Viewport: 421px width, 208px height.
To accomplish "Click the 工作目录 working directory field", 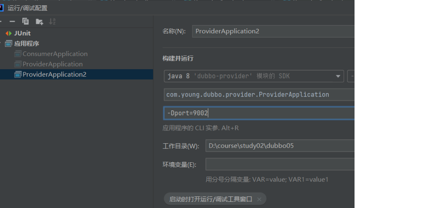I will pyautogui.click(x=279, y=146).
